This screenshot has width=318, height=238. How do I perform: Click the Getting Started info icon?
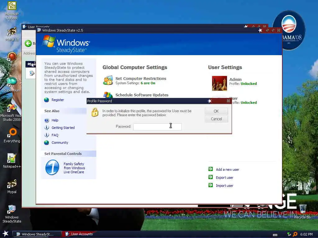(47, 127)
